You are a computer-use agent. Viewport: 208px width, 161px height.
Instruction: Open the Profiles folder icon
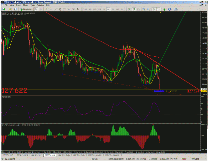[x=11, y=9]
